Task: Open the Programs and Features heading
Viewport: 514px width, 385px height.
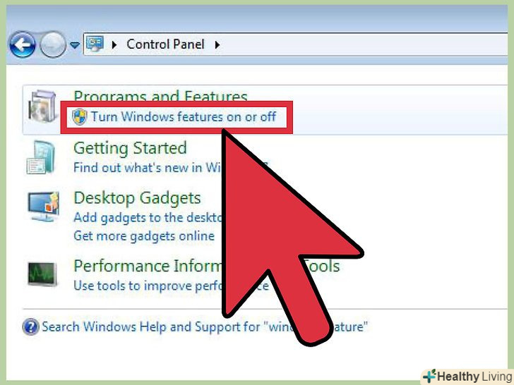Action: (x=160, y=96)
